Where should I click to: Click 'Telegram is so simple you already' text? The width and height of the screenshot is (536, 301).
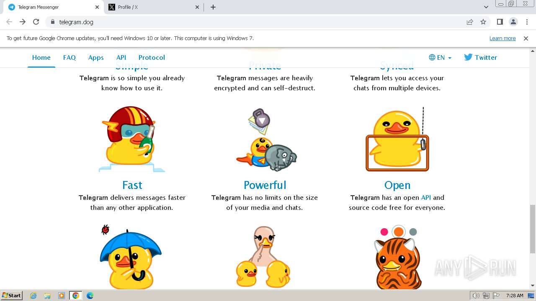pyautogui.click(x=132, y=78)
